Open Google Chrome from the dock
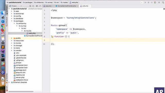Screen dimensions: 165x93 coord(3,26)
